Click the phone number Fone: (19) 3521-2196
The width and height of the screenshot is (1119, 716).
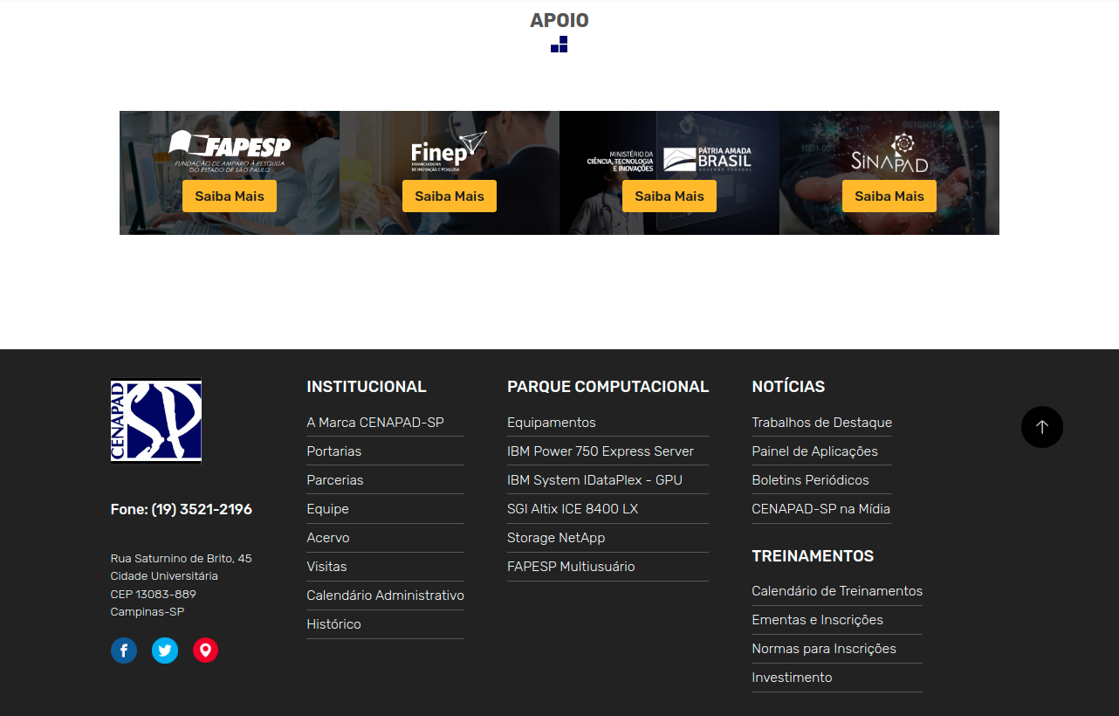click(x=182, y=510)
